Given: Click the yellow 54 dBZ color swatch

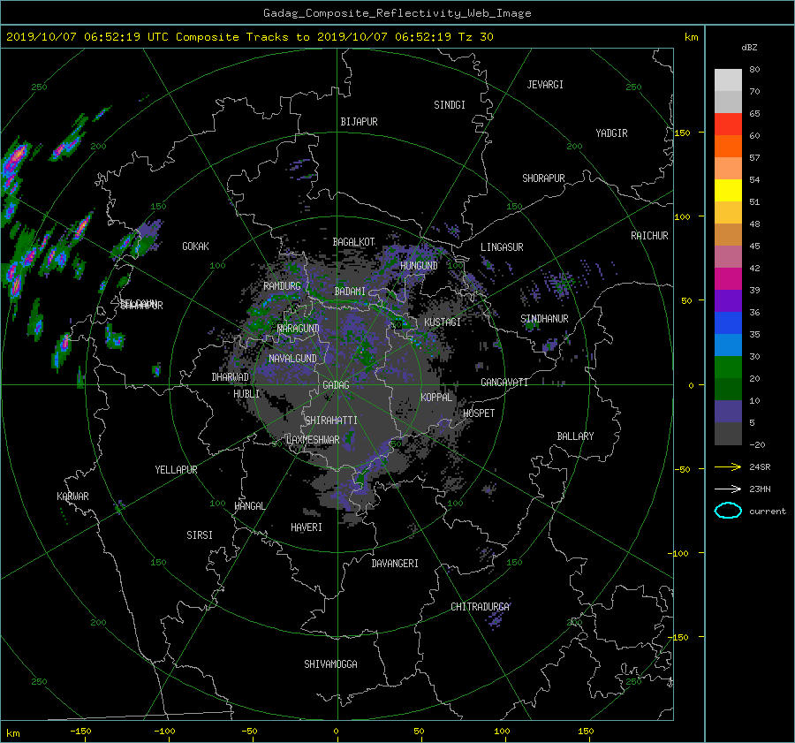Looking at the screenshot, I should 728,190.
